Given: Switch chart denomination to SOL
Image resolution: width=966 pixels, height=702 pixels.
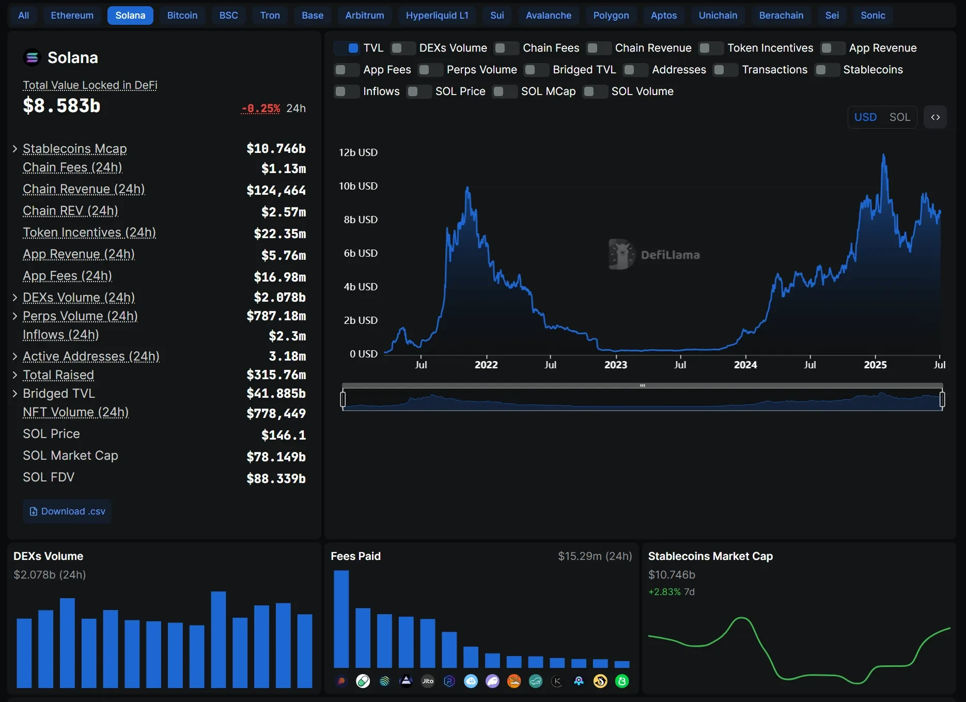Looking at the screenshot, I should [900, 117].
